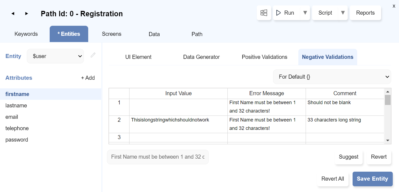Screen dimensions: 399x192
Task: Expand the Run dropdown arrow
Action: [305, 13]
